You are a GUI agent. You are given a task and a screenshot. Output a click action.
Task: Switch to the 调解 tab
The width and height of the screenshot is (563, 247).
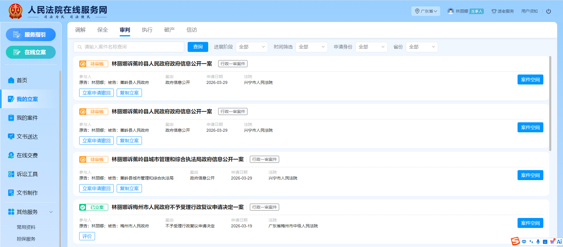coord(80,30)
